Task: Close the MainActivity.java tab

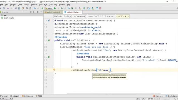Action: (x=81, y=12)
